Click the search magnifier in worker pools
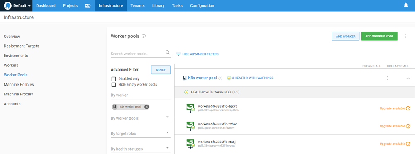This screenshot has height=154, width=415. coord(168,52)
